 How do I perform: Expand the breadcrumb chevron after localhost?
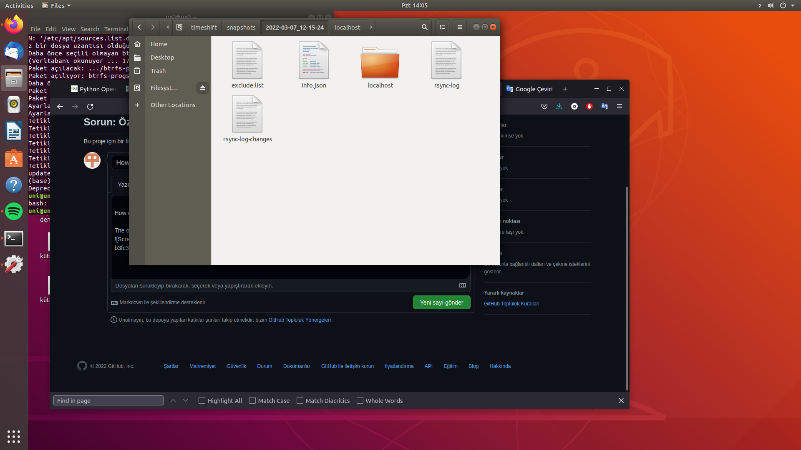point(371,27)
